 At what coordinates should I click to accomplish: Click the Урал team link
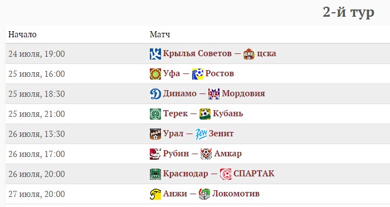(x=173, y=134)
